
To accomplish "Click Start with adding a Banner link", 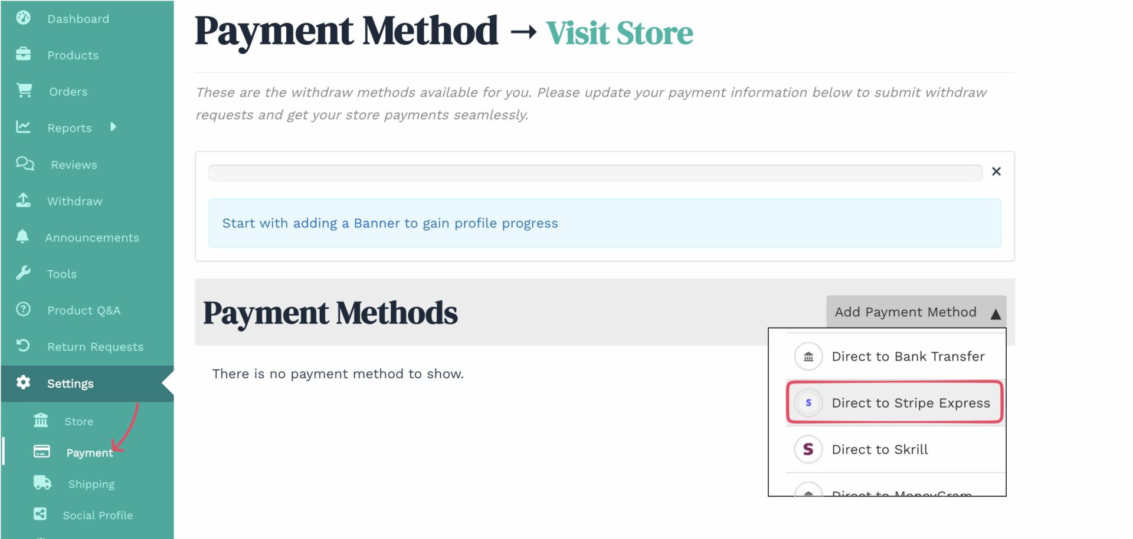I will 389,223.
